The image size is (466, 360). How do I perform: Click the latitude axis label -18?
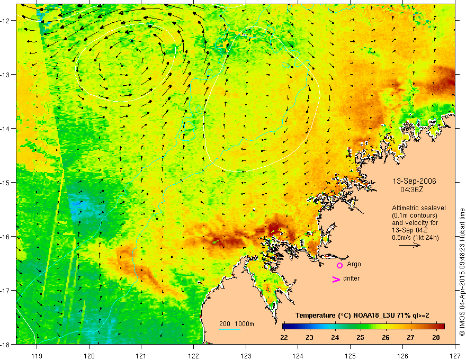point(6,344)
